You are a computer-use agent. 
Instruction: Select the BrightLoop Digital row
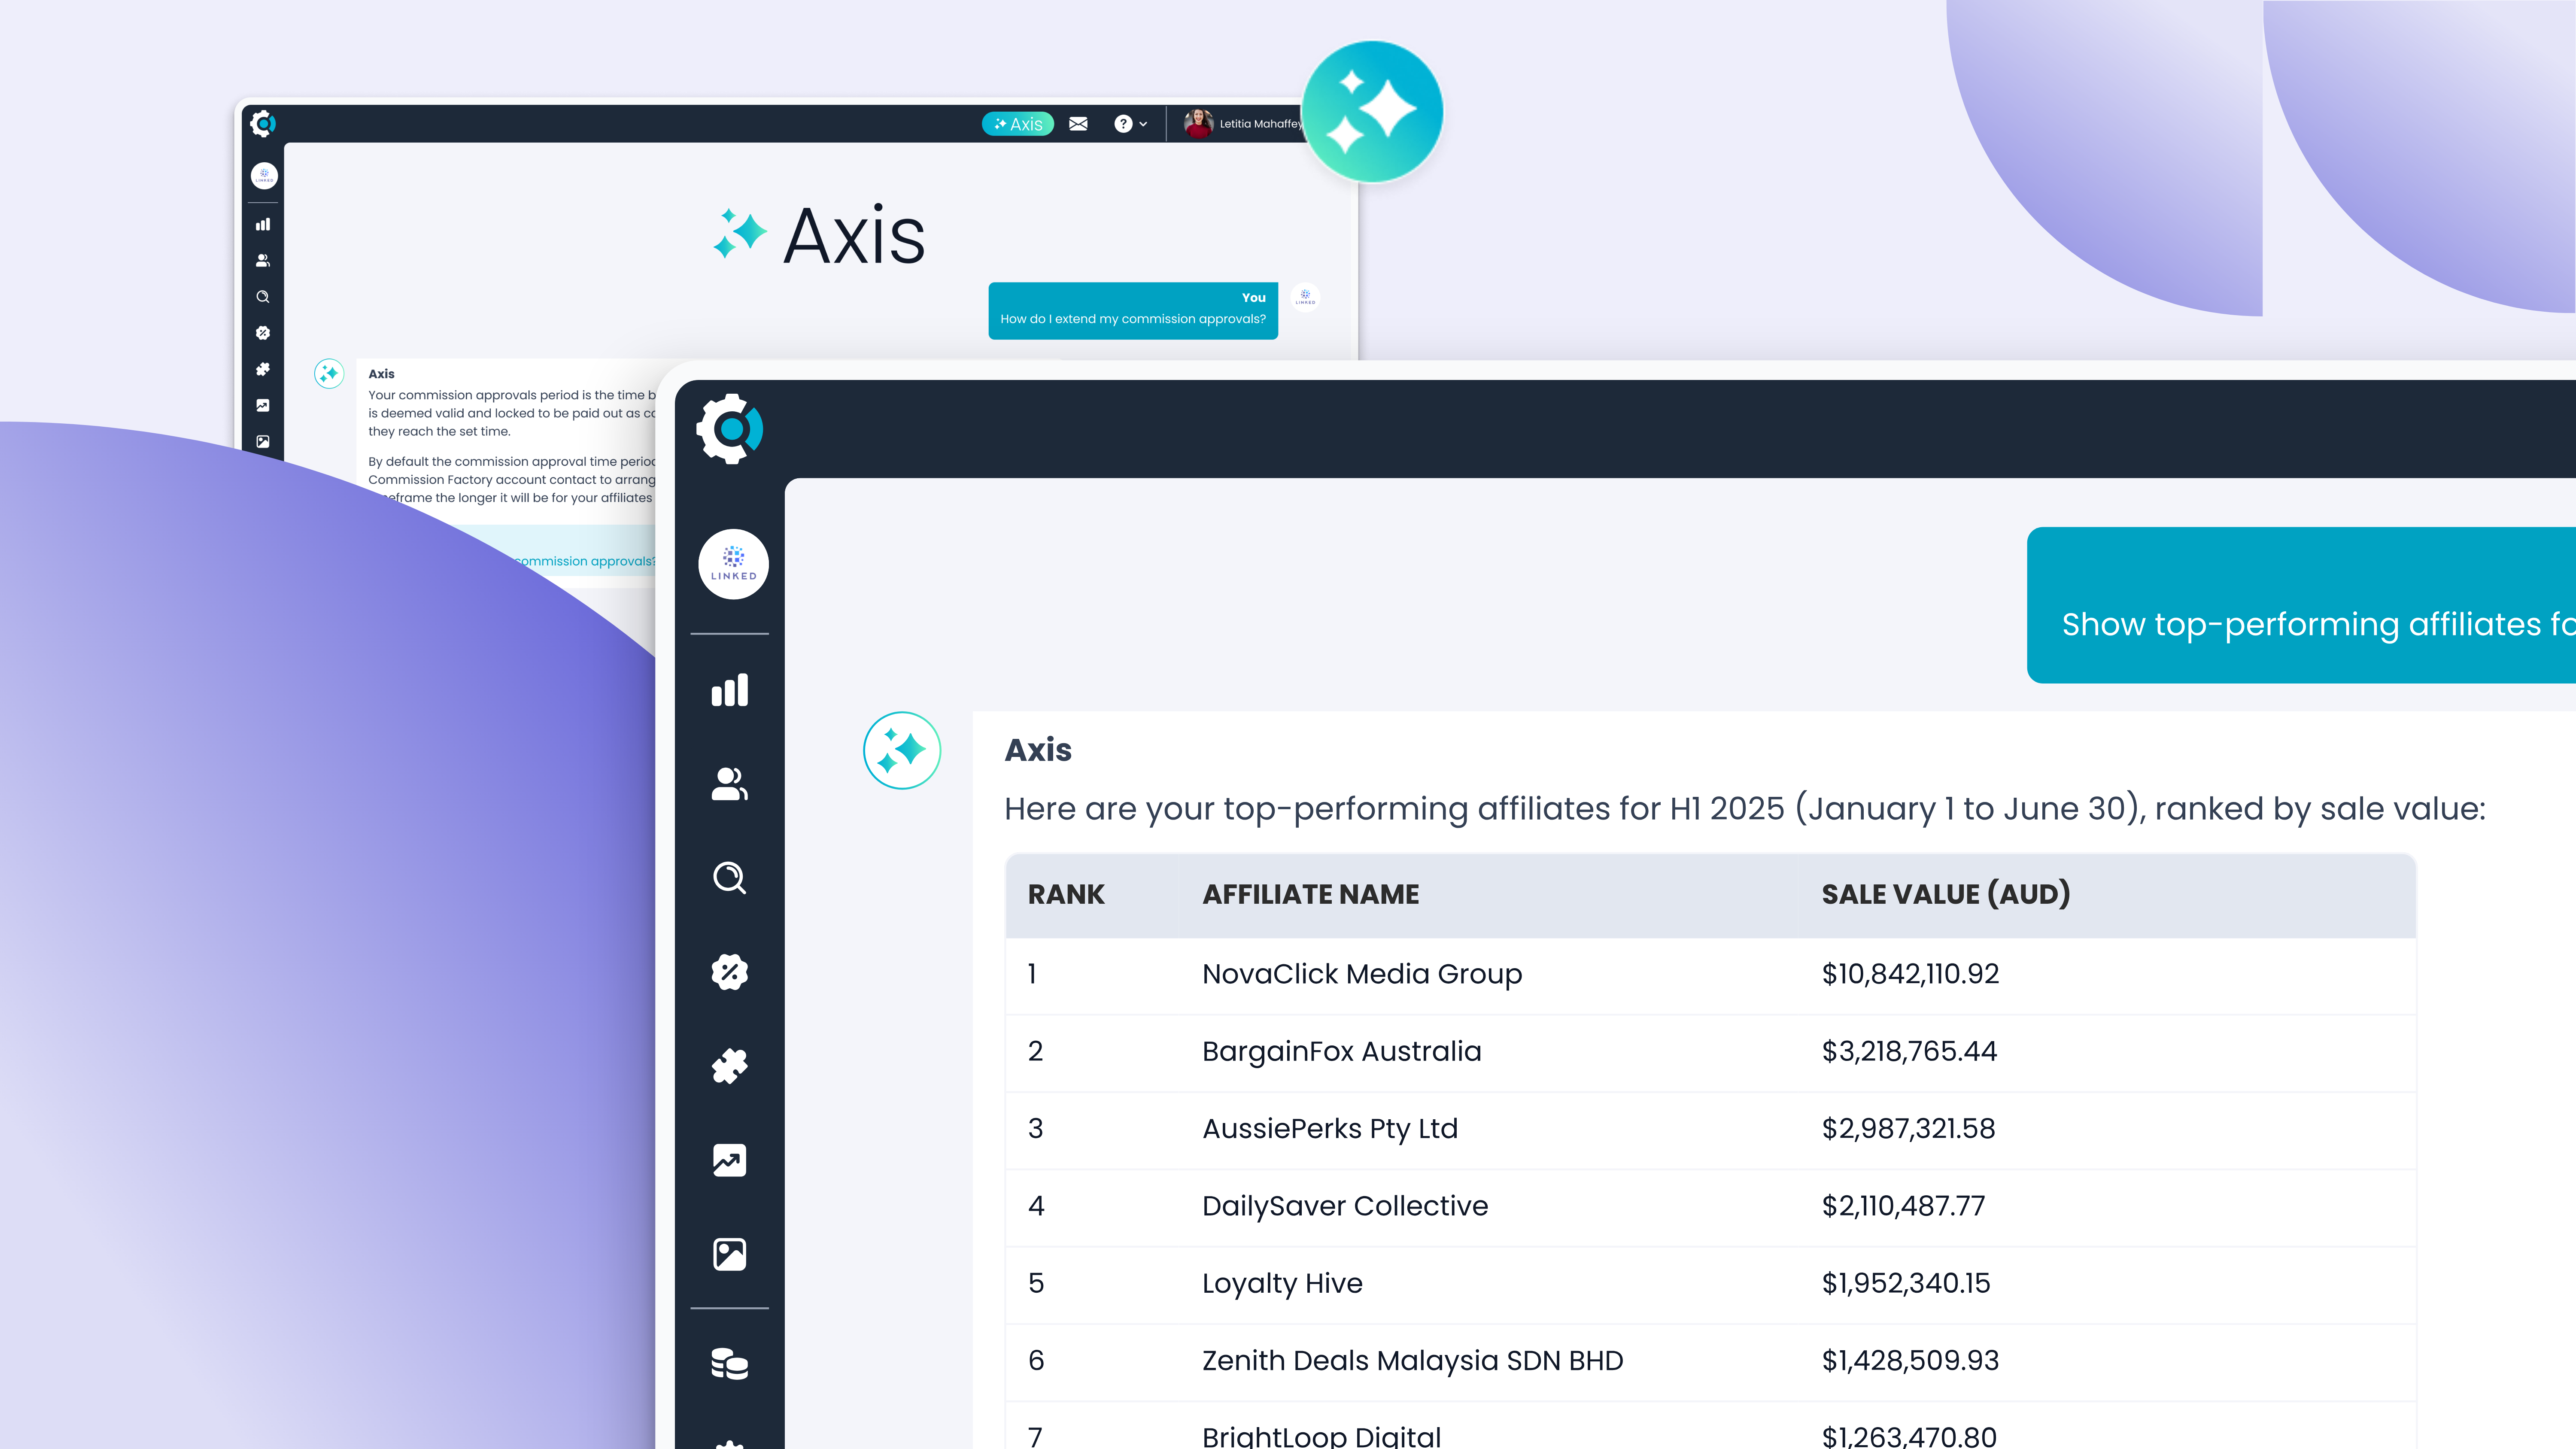pos(1711,1426)
